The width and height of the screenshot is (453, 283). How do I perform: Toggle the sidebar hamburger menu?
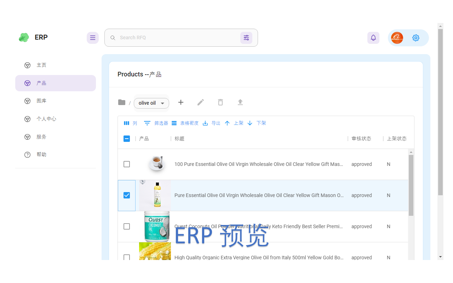click(x=93, y=38)
